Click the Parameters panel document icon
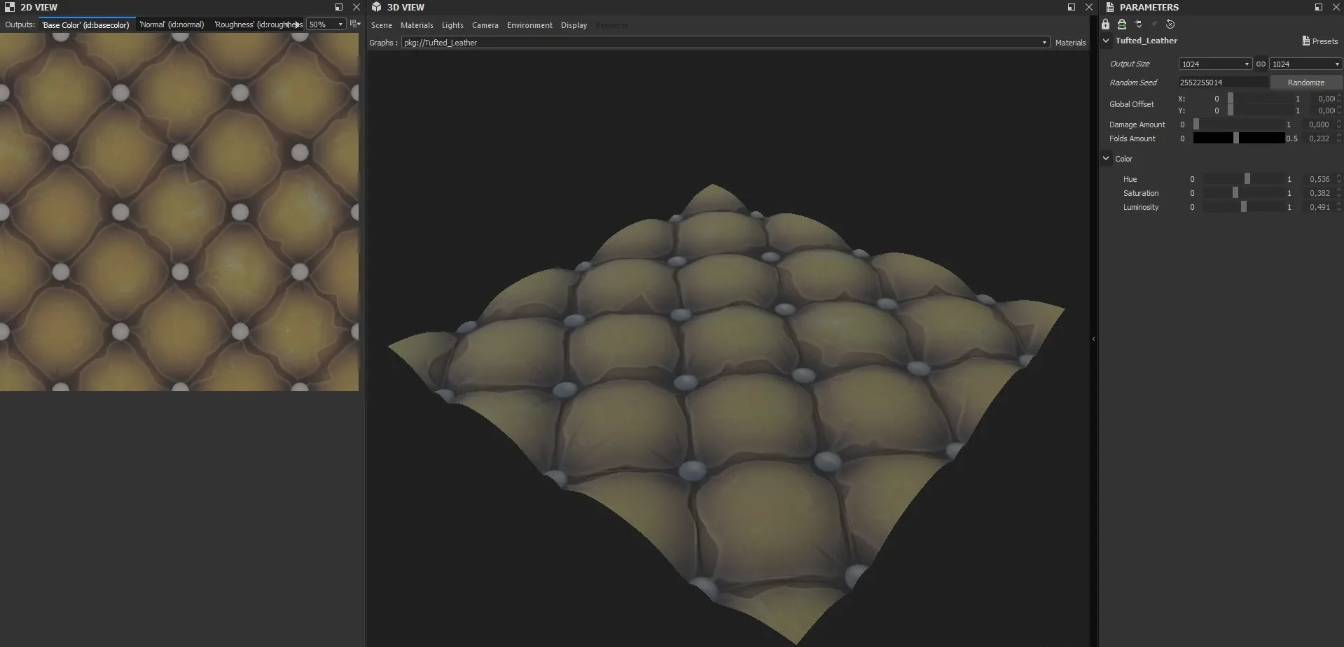Image resolution: width=1344 pixels, height=647 pixels. pyautogui.click(x=1109, y=7)
